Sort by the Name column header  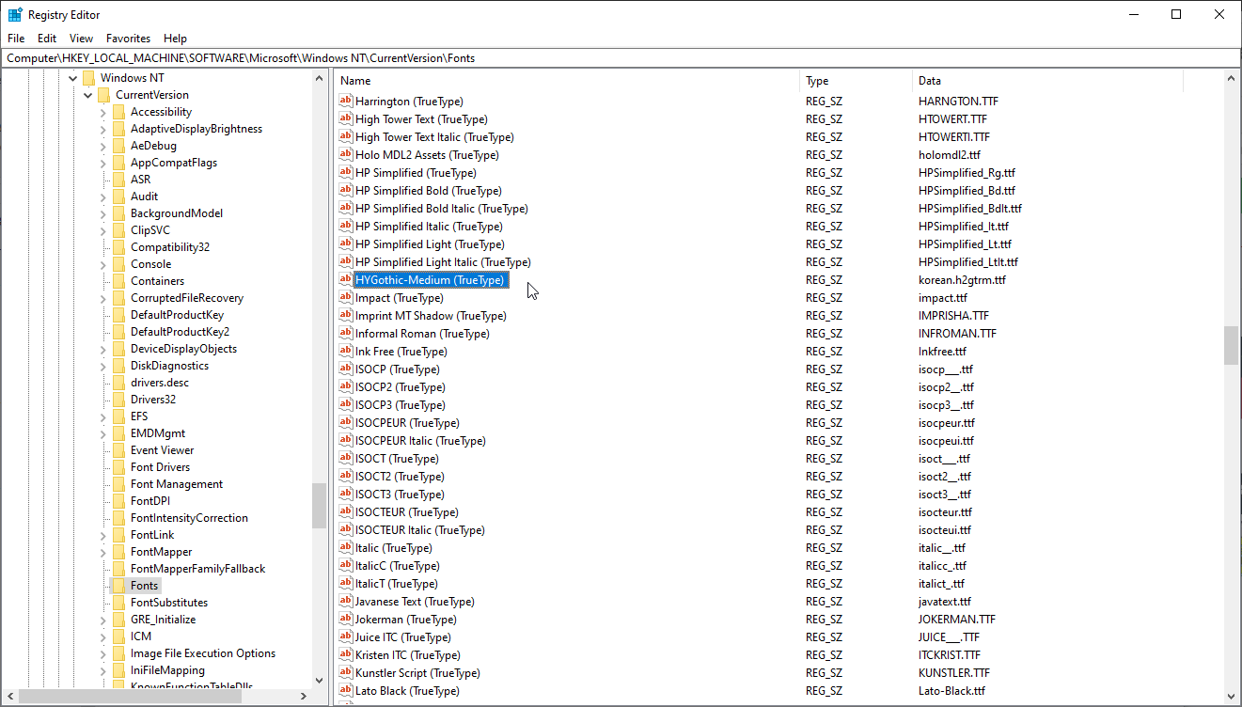[567, 81]
